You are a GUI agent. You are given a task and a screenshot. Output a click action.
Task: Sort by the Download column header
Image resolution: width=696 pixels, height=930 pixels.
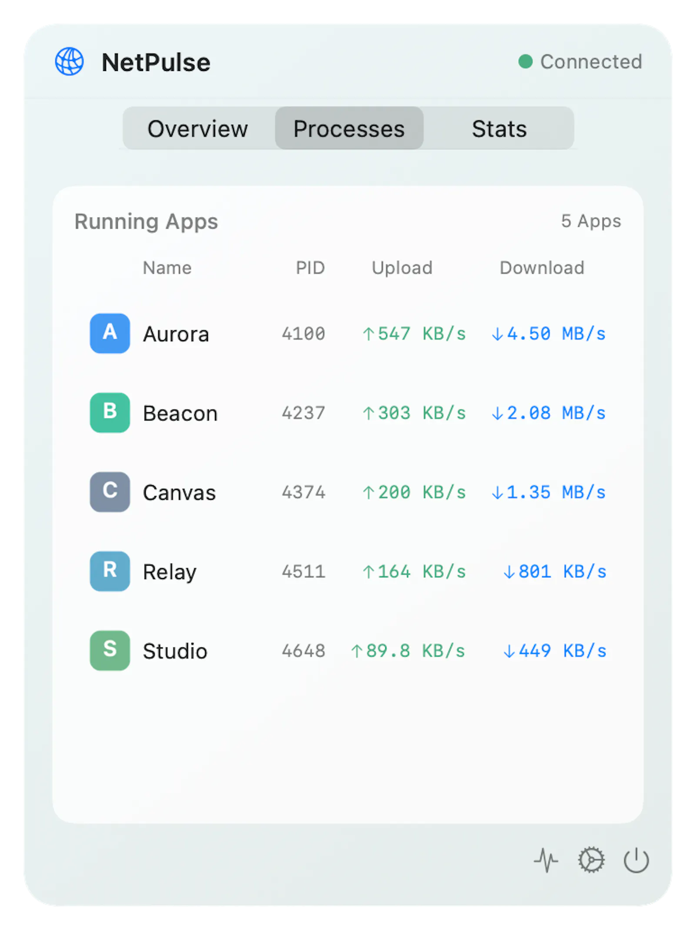(542, 268)
